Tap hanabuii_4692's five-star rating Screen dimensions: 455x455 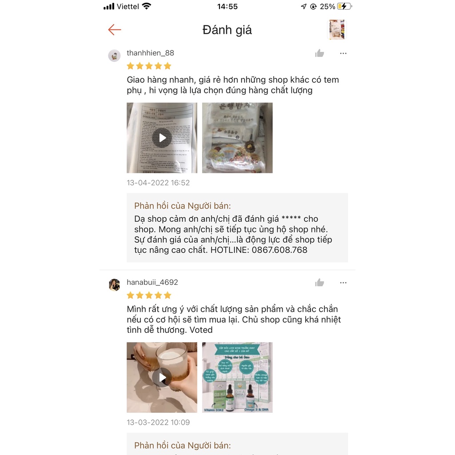coord(149,295)
